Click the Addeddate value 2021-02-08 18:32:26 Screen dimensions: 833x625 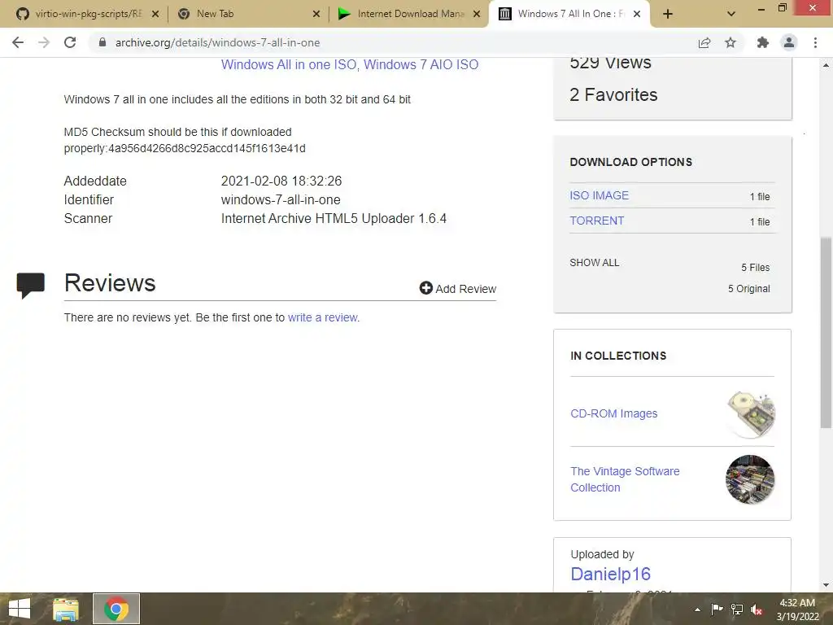point(281,181)
